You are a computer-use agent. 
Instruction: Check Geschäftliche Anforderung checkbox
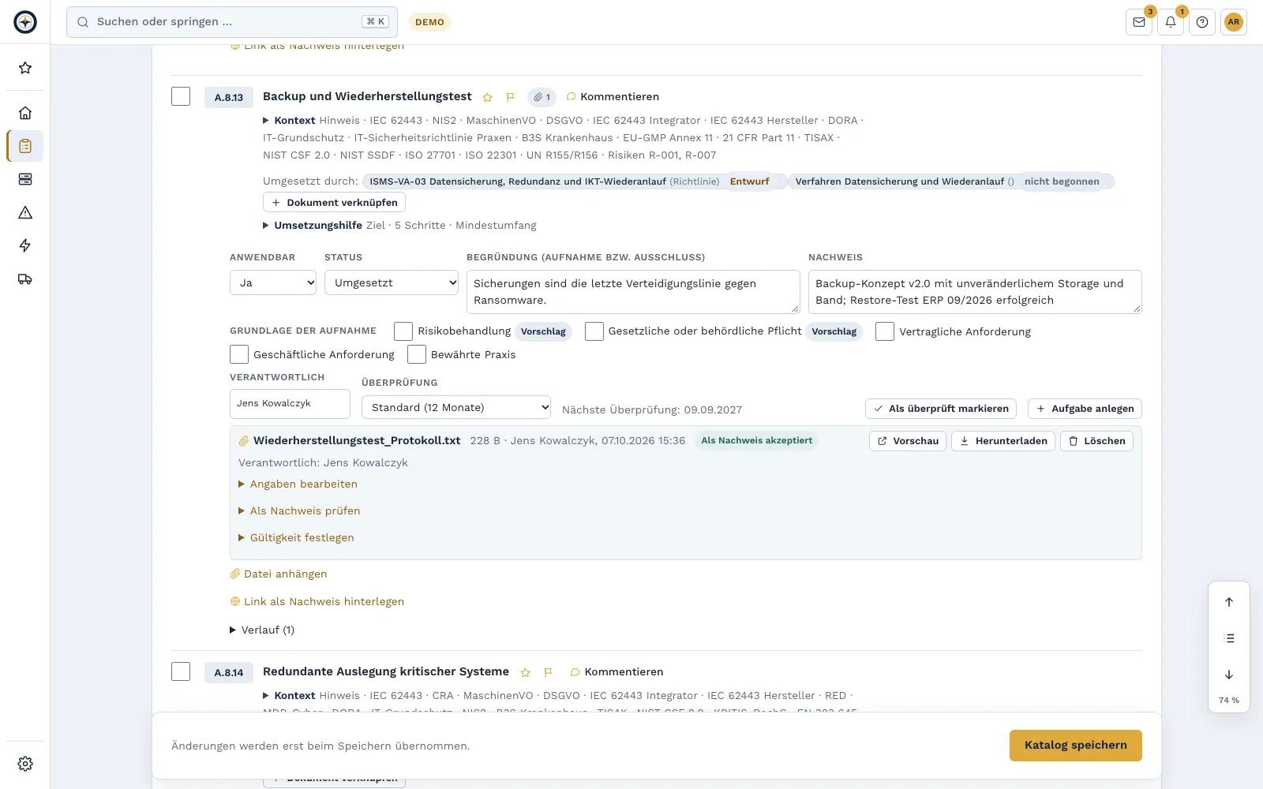(x=239, y=354)
